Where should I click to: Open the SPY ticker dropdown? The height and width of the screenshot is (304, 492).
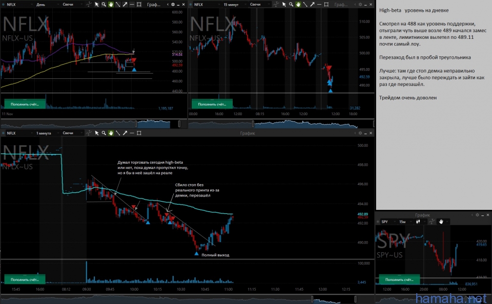click(x=388, y=222)
